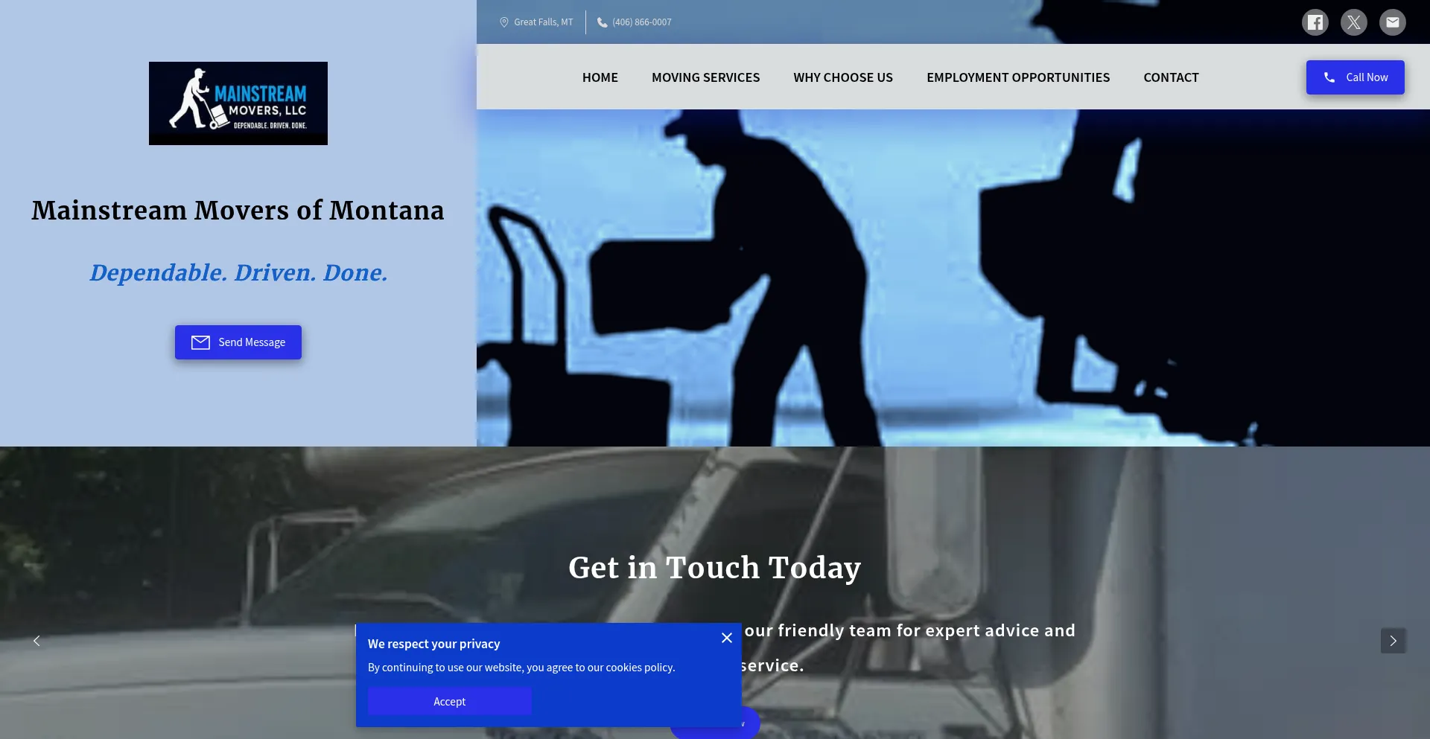
Task: Click the Dependable. Driven. Done. tagline
Action: (238, 273)
